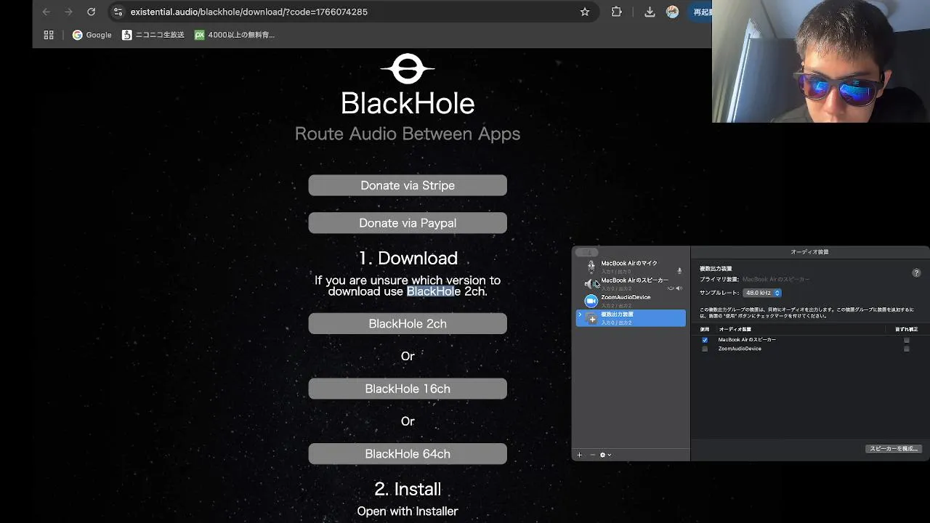
Task: Uncheck 使用 for MacBook Airのスピーカー
Action: click(x=705, y=340)
